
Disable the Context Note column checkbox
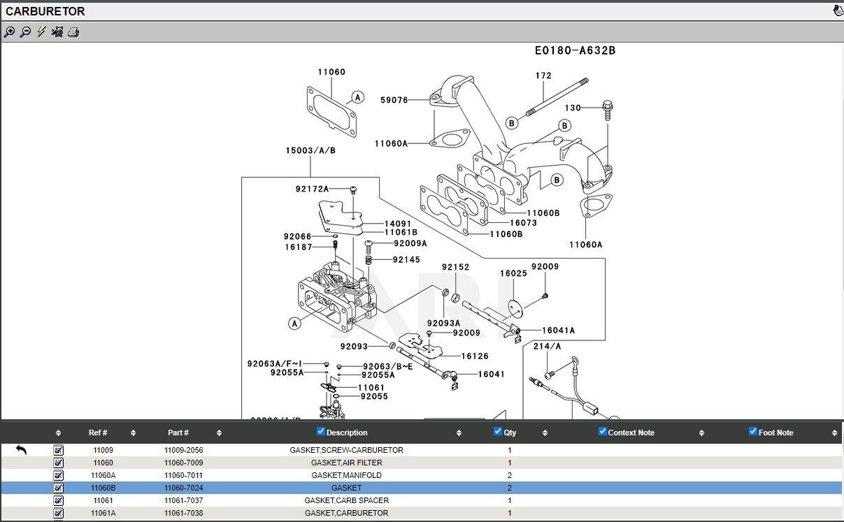[602, 432]
